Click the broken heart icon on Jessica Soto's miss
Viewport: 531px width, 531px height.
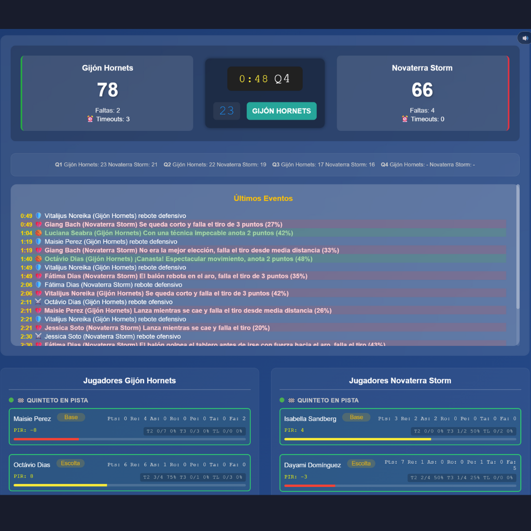pos(38,328)
